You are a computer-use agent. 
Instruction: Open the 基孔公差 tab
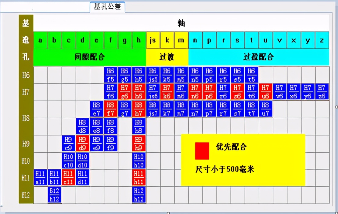107,7
